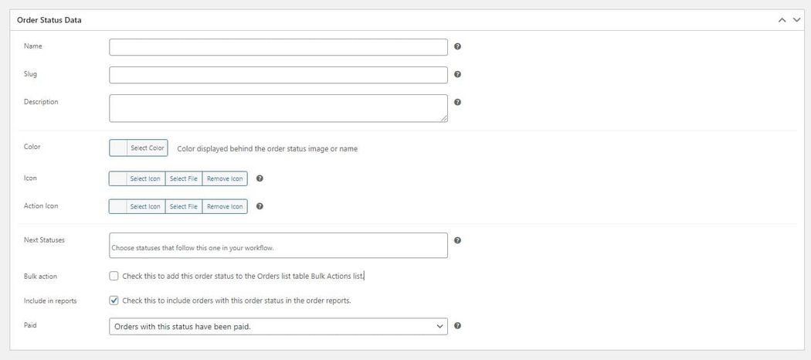
Task: Enable the Bulk action checkbox
Action: point(114,276)
